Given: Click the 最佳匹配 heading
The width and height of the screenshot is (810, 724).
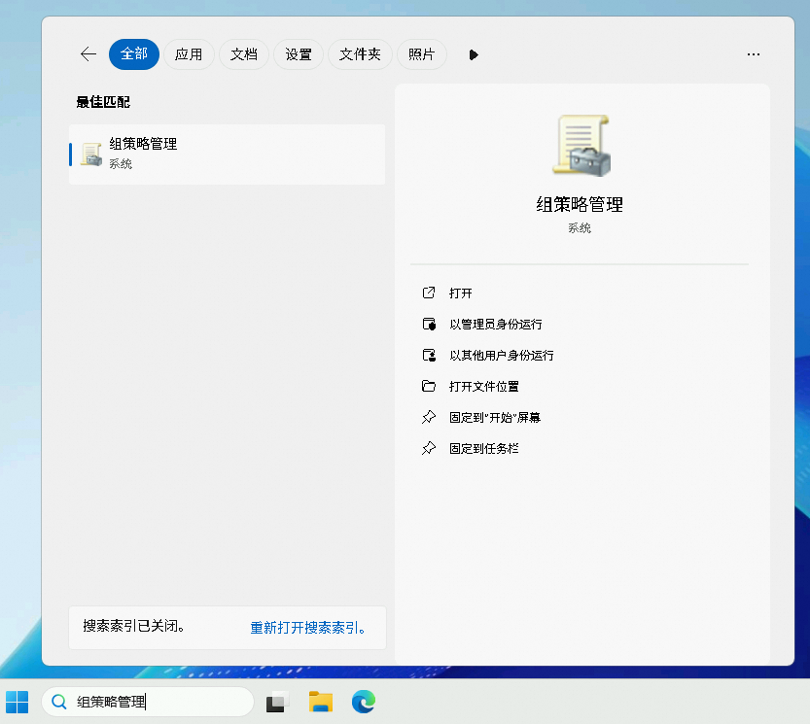Looking at the screenshot, I should pyautogui.click(x=103, y=102).
